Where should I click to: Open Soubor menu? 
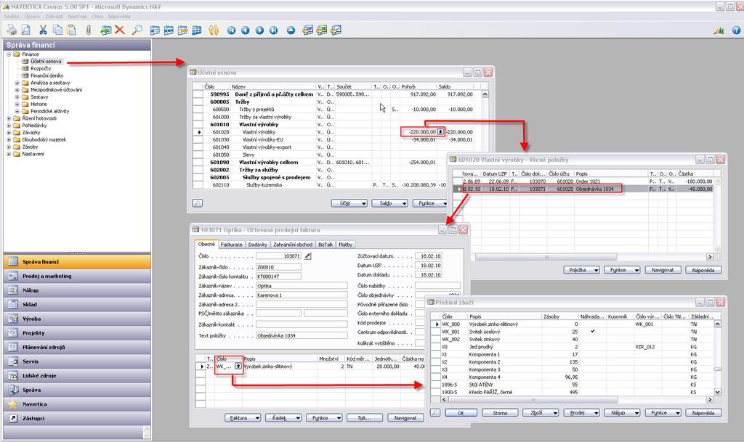click(x=12, y=16)
